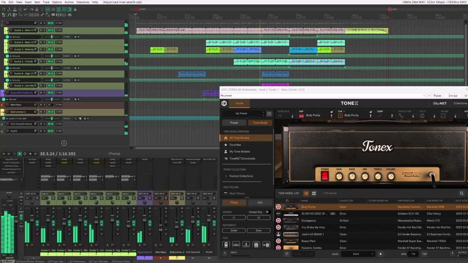Switch tone model list to list view
Screen dimensions: 468x263
point(306,193)
